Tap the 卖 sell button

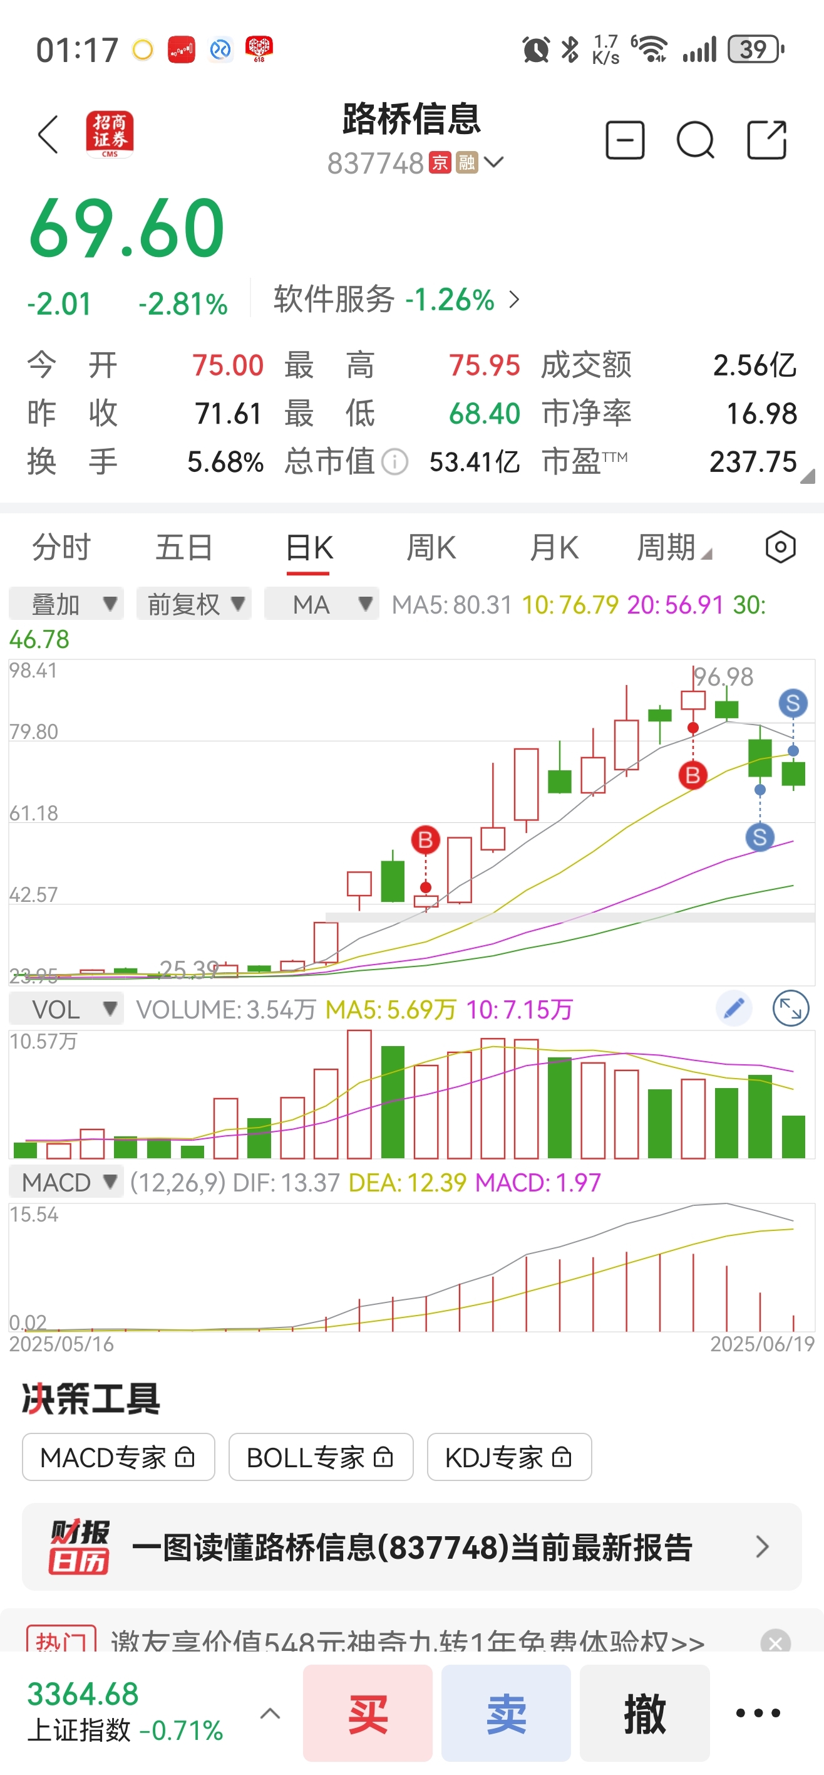click(x=506, y=1713)
